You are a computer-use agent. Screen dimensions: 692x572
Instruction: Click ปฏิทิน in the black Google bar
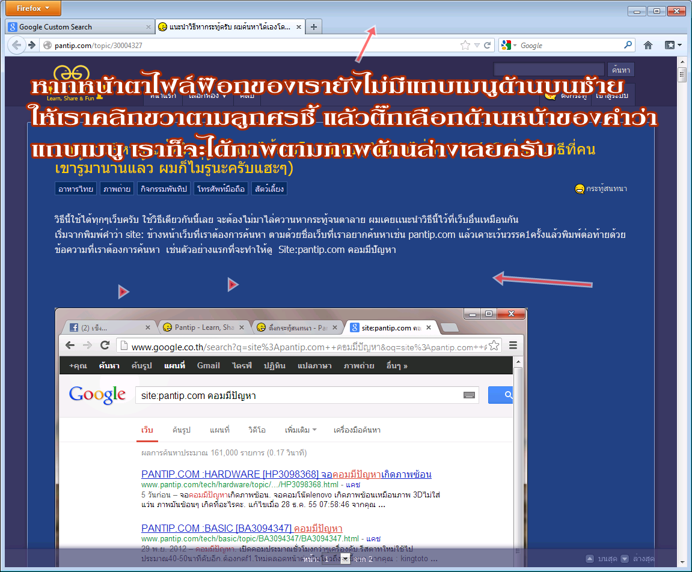[275, 365]
